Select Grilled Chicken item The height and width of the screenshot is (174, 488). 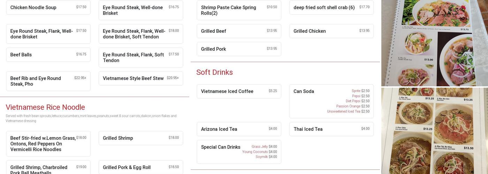coord(331,31)
